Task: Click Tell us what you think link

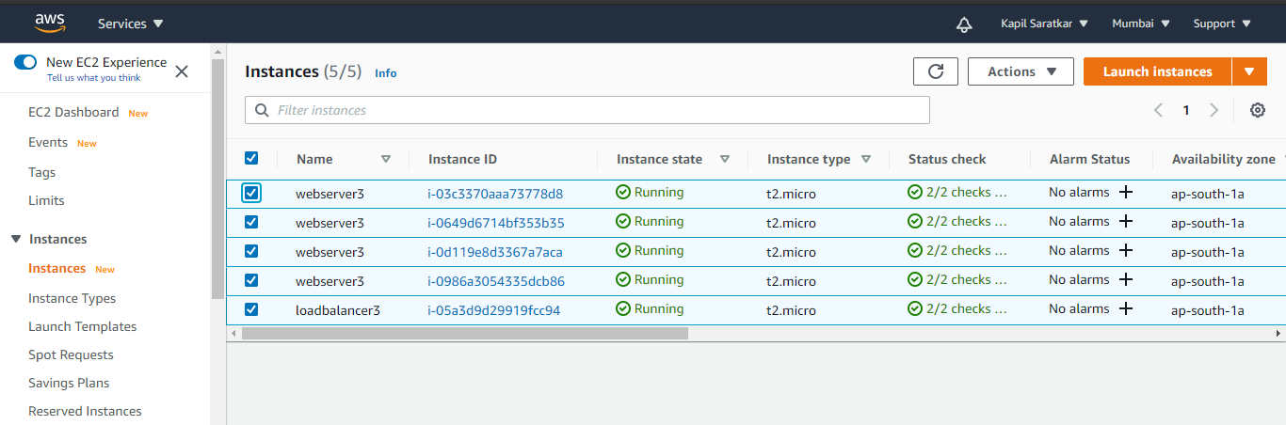Action: tap(94, 78)
